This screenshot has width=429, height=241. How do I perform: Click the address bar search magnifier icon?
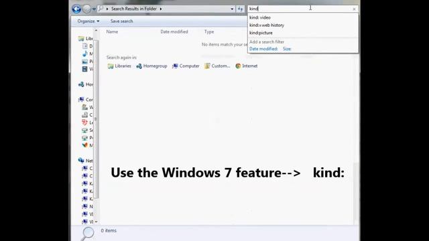101,9
